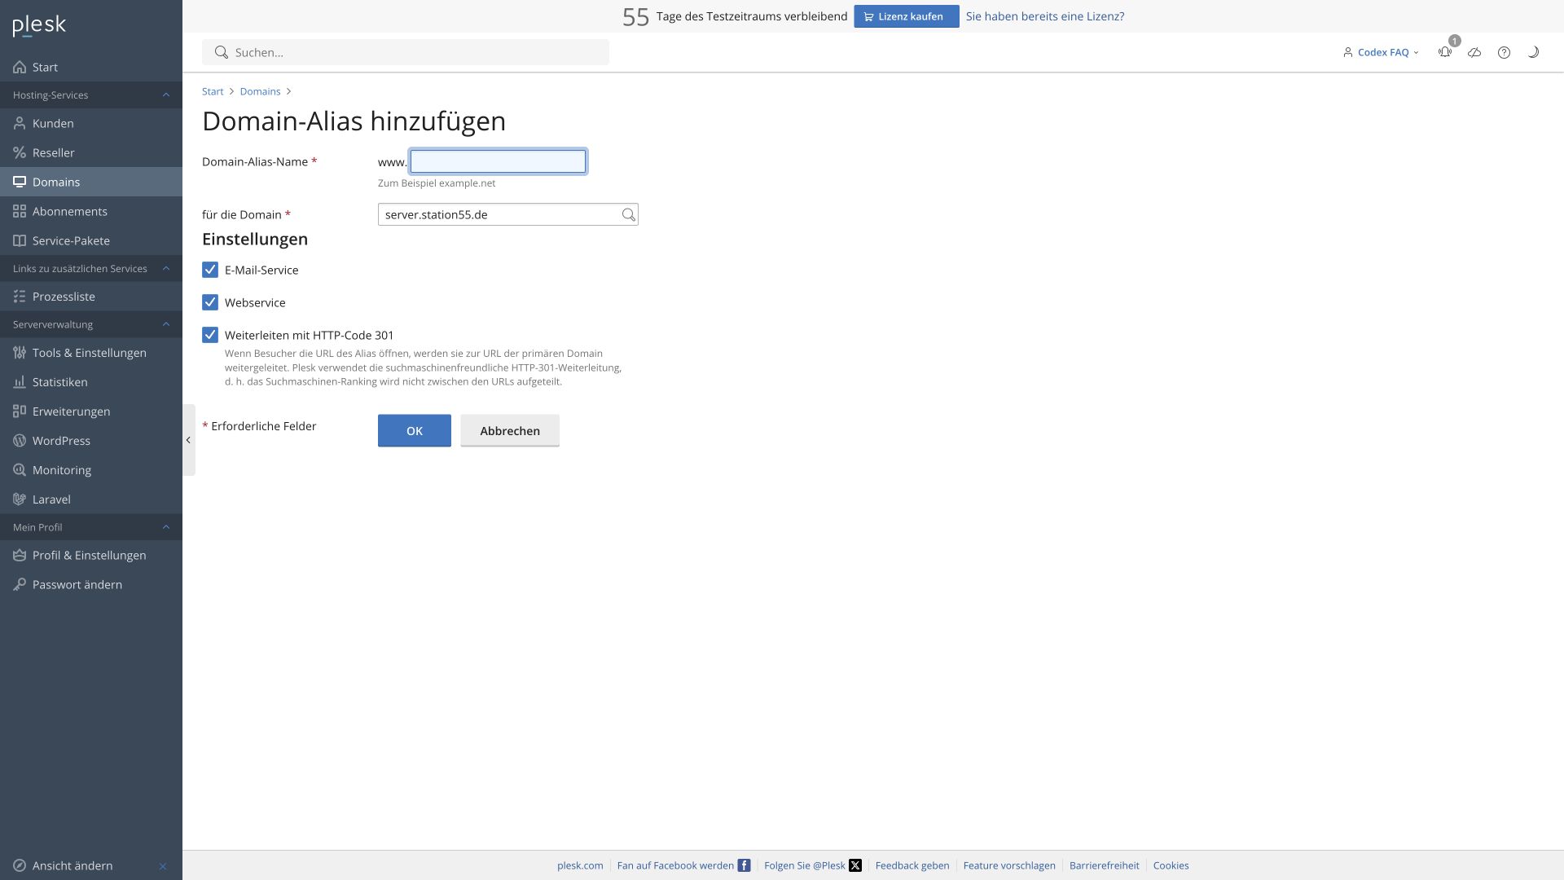Viewport: 1564px width, 880px height.
Task: Switch to dark mode moon icon
Action: 1533,52
